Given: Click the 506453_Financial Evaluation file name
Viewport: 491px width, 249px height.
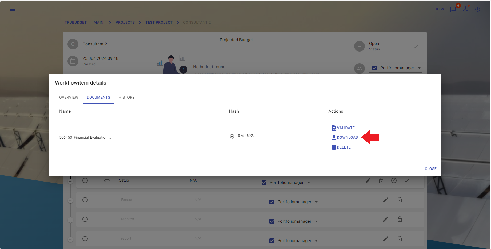Looking at the screenshot, I should pos(85,137).
